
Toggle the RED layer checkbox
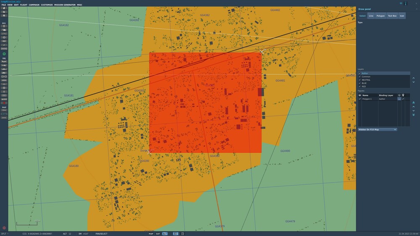[x=360, y=86]
